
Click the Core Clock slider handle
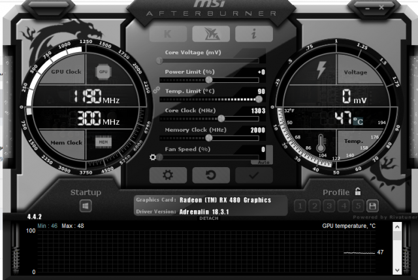tap(221, 119)
